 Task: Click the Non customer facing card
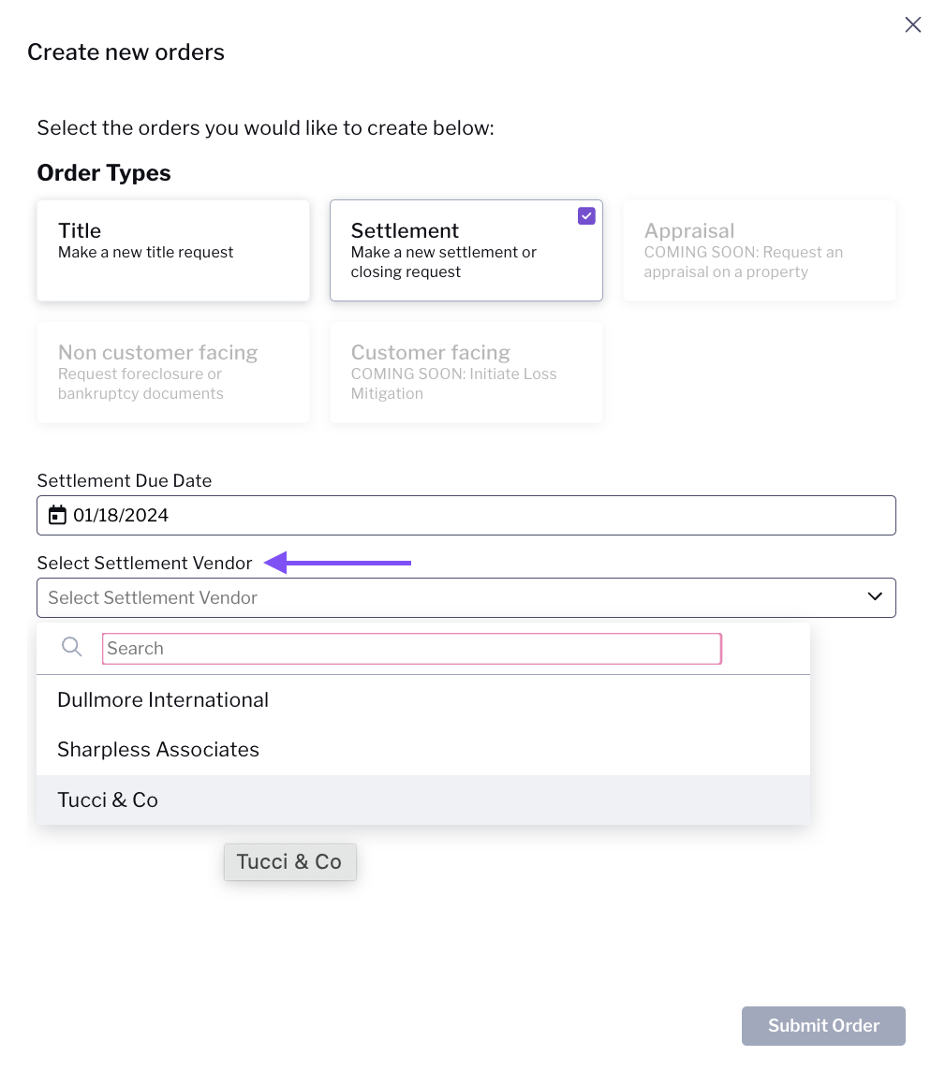(x=173, y=373)
